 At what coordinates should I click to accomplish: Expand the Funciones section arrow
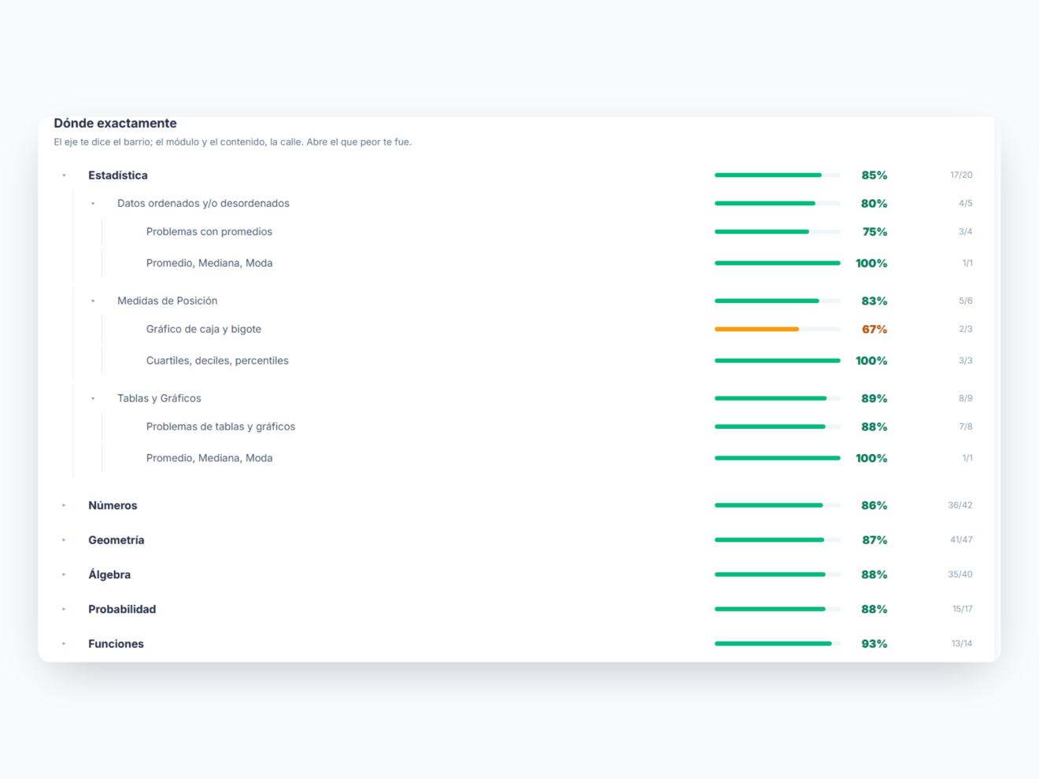[x=65, y=644]
